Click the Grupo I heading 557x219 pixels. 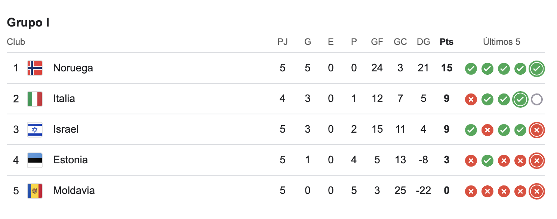[28, 22]
